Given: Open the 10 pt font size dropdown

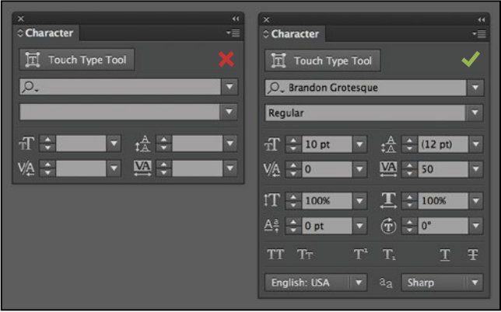Looking at the screenshot, I should 359,144.
